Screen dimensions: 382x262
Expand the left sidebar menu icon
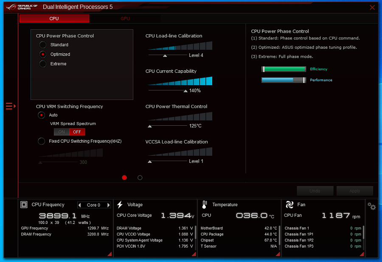11,106
